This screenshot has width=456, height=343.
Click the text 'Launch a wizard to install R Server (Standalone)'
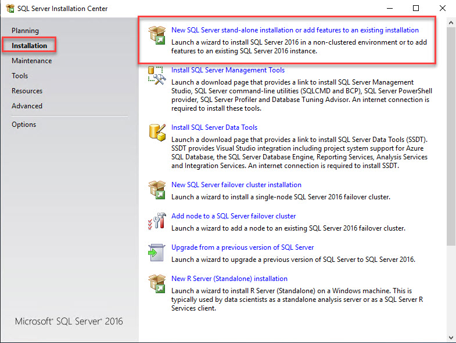point(243,291)
